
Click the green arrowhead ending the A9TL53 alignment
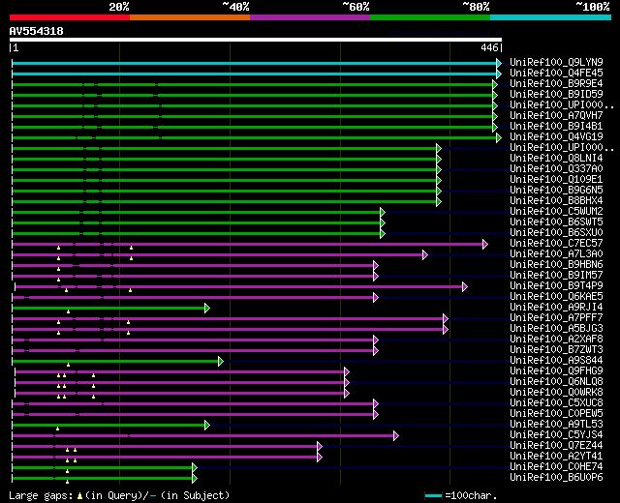click(207, 426)
